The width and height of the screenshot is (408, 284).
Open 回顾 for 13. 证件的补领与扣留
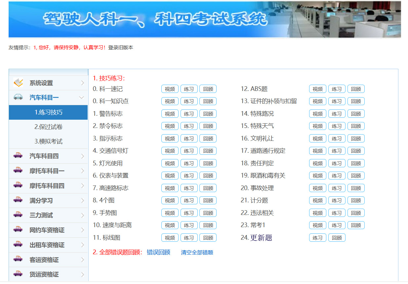click(x=356, y=101)
